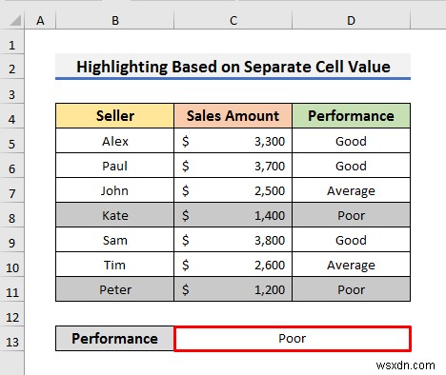
Task: Click the sales amount 2,500
Action: coord(233,190)
